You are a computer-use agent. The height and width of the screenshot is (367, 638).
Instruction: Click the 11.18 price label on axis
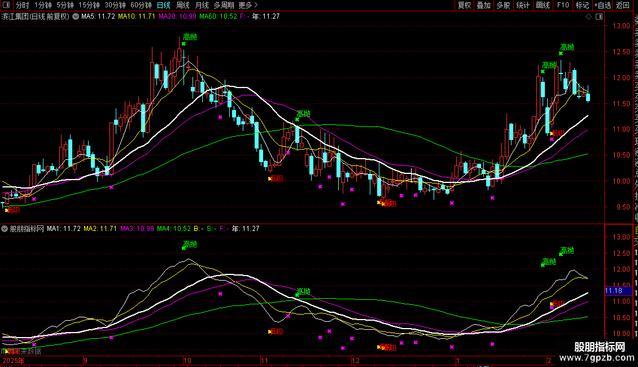click(613, 290)
